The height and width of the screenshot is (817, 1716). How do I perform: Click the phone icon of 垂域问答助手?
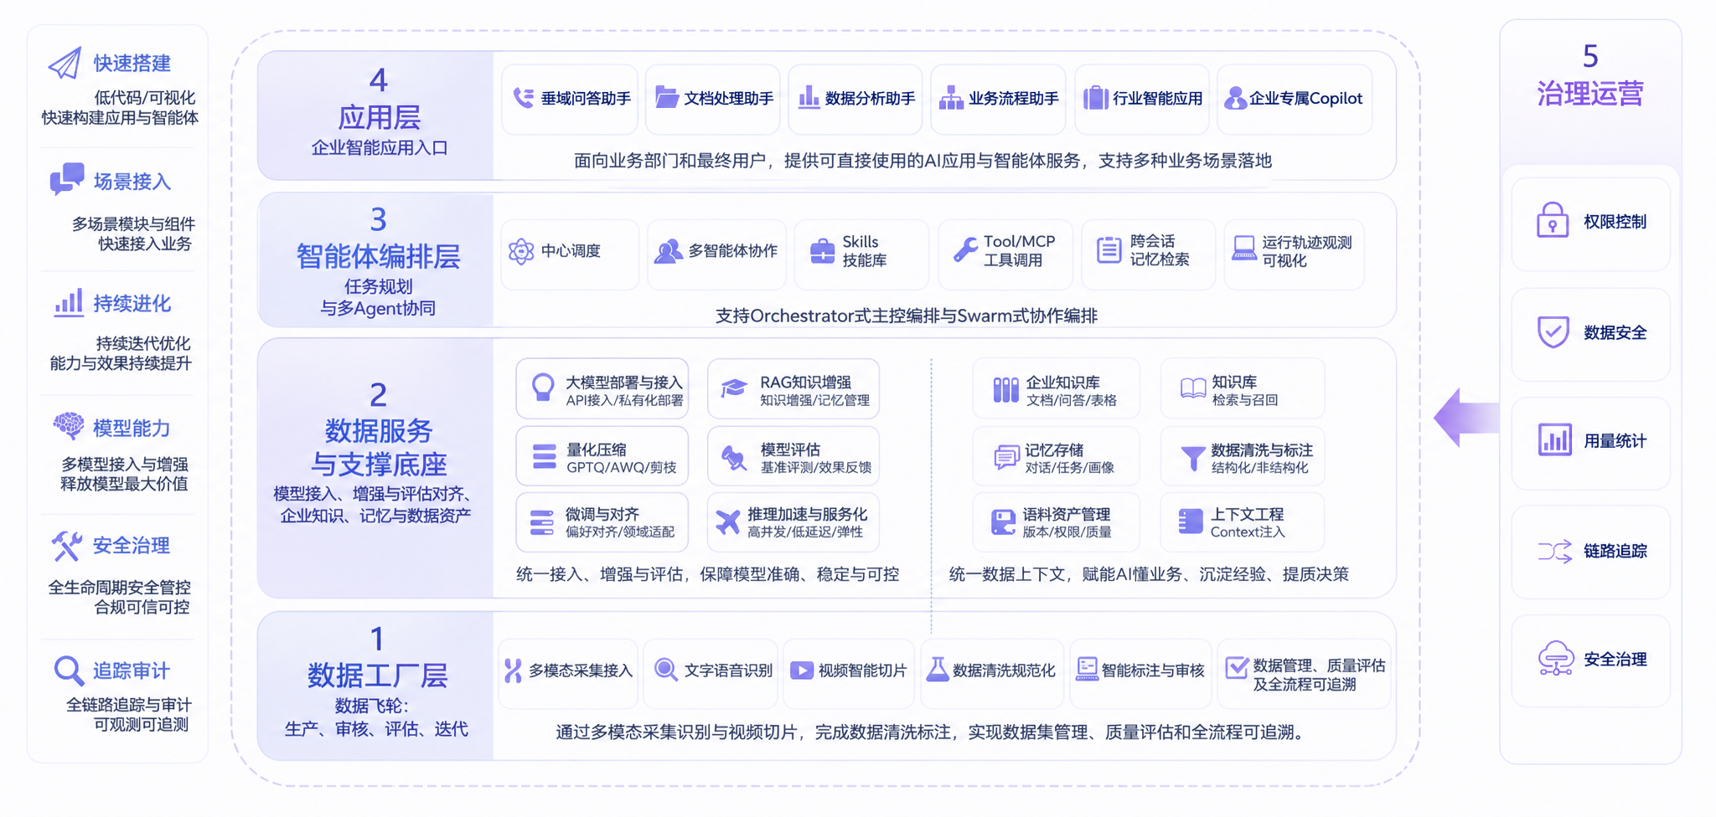(x=523, y=98)
